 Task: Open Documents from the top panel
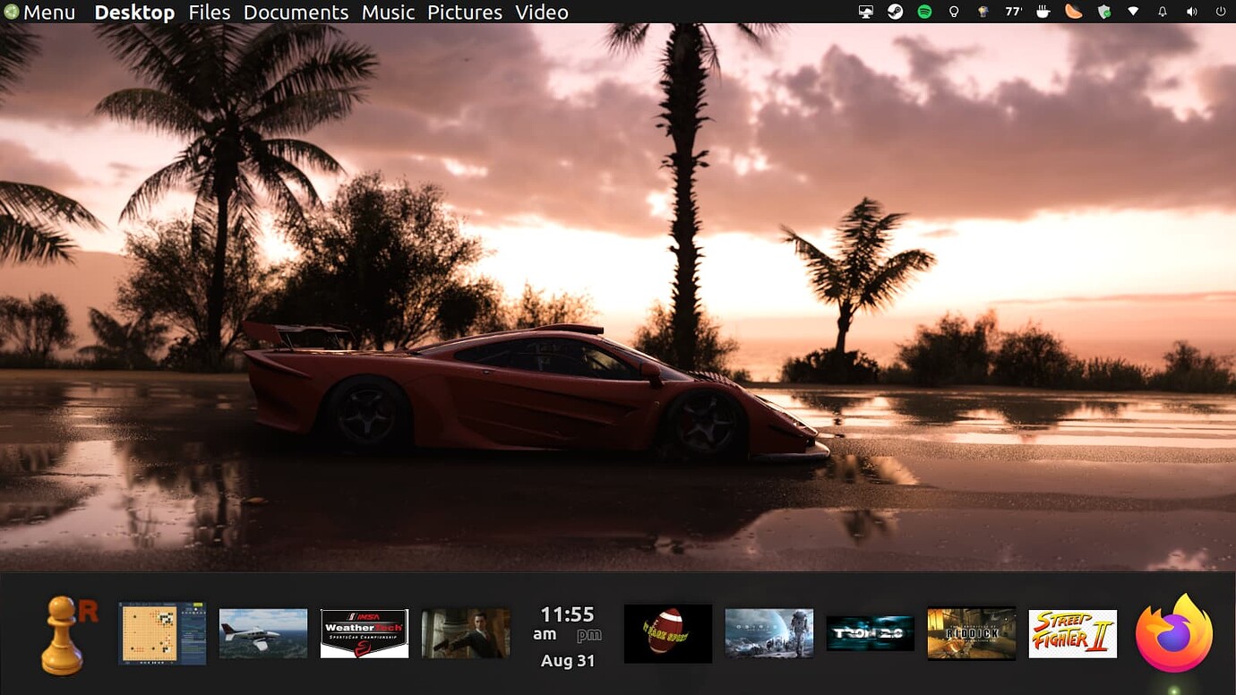(x=296, y=12)
